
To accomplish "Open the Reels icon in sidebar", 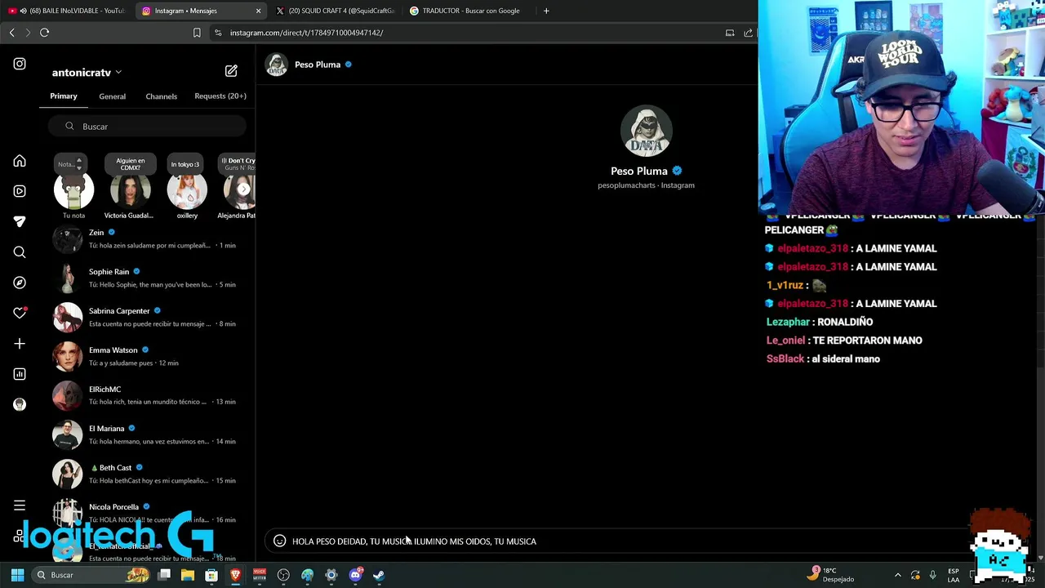I will (20, 191).
